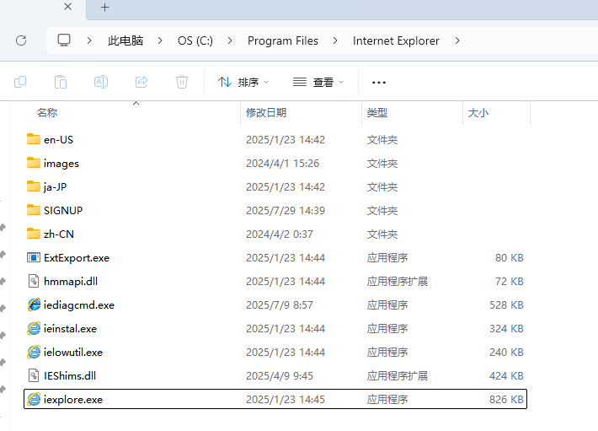Select file name IEShims.dll
The width and height of the screenshot is (598, 431).
coord(70,376)
